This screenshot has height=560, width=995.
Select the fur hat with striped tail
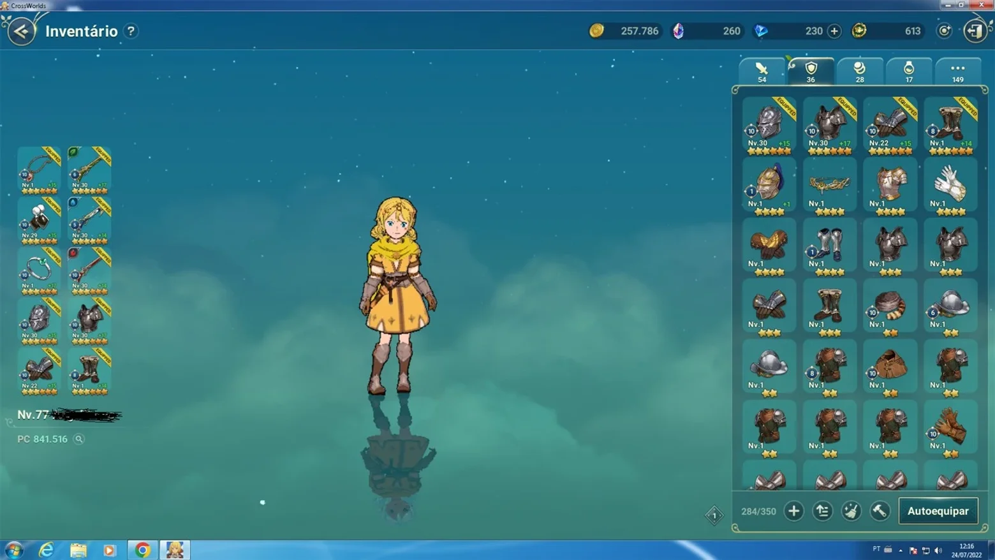click(x=890, y=308)
